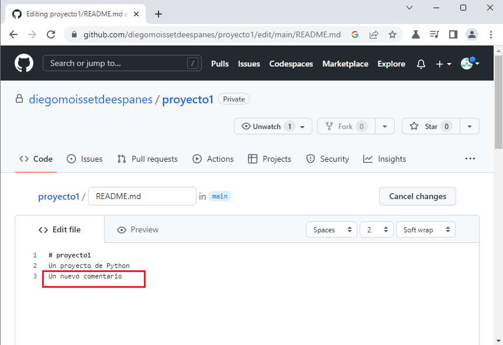
Task: Close the Editing proyecto1 tab
Action: pyautogui.click(x=136, y=14)
